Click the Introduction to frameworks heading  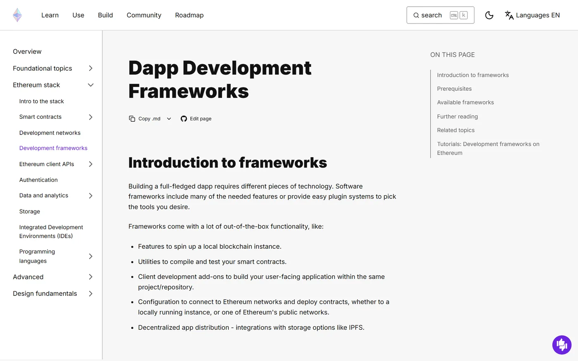click(227, 163)
